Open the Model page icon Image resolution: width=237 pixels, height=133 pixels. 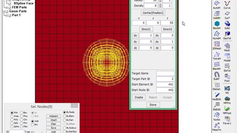227,58
